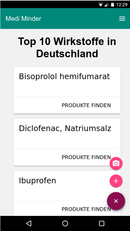Image resolution: width=130 pixels, height=231 pixels.
Task: Select the Bisoprolol hemifumarat card title
Action: point(65,76)
